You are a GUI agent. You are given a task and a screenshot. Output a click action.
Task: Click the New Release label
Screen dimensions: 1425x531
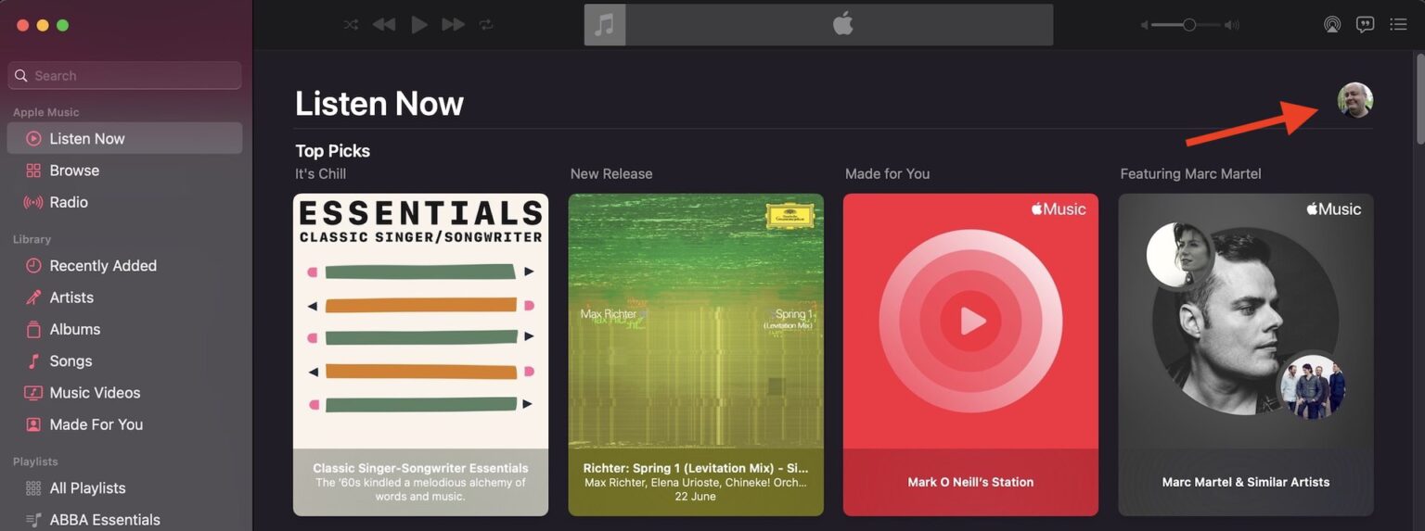click(611, 174)
